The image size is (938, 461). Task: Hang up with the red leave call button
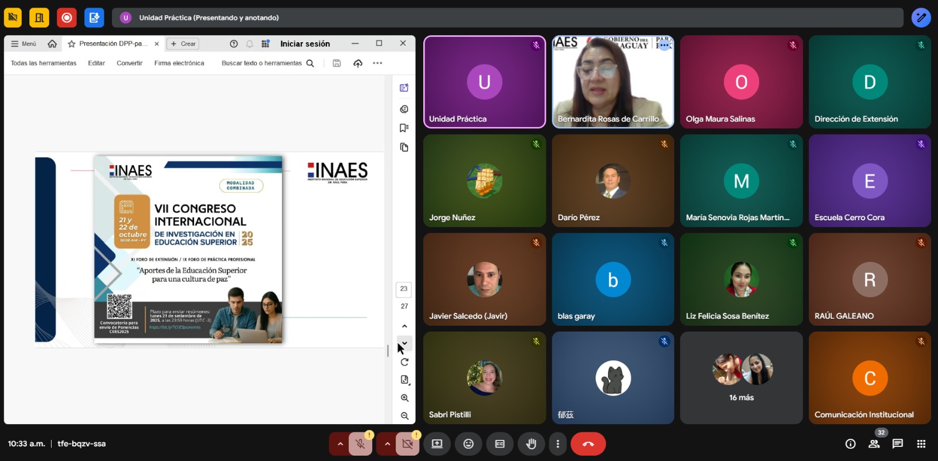pos(588,444)
